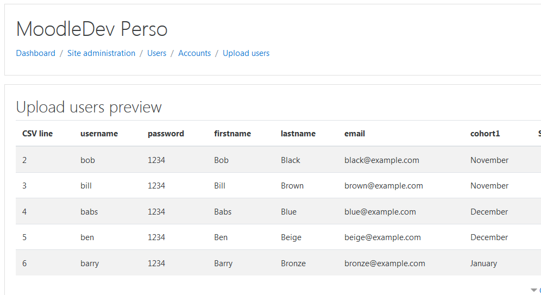541x295 pixels.
Task: Click the password 1234 in babs's row
Action: tap(156, 211)
